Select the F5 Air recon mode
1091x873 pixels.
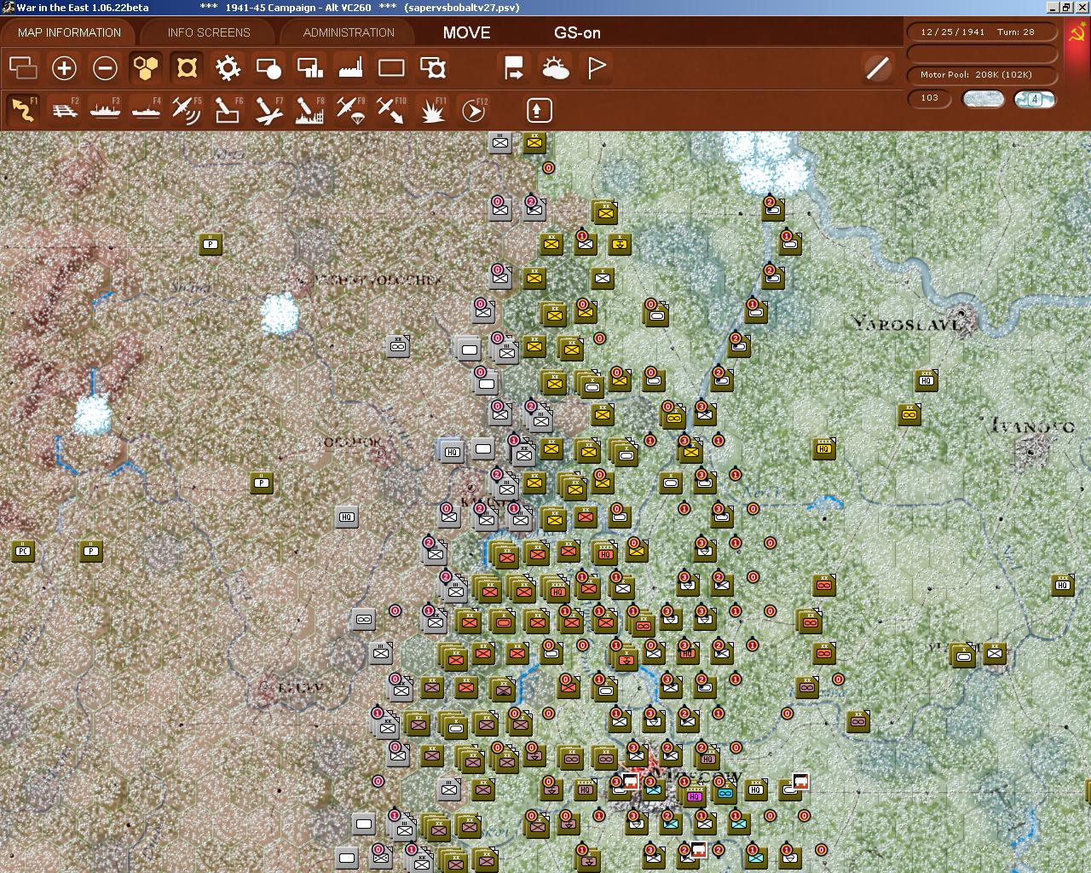point(187,110)
